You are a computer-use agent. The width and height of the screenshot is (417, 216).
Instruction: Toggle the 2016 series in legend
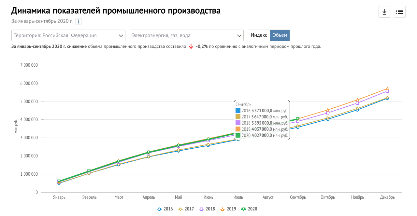coord(165,209)
